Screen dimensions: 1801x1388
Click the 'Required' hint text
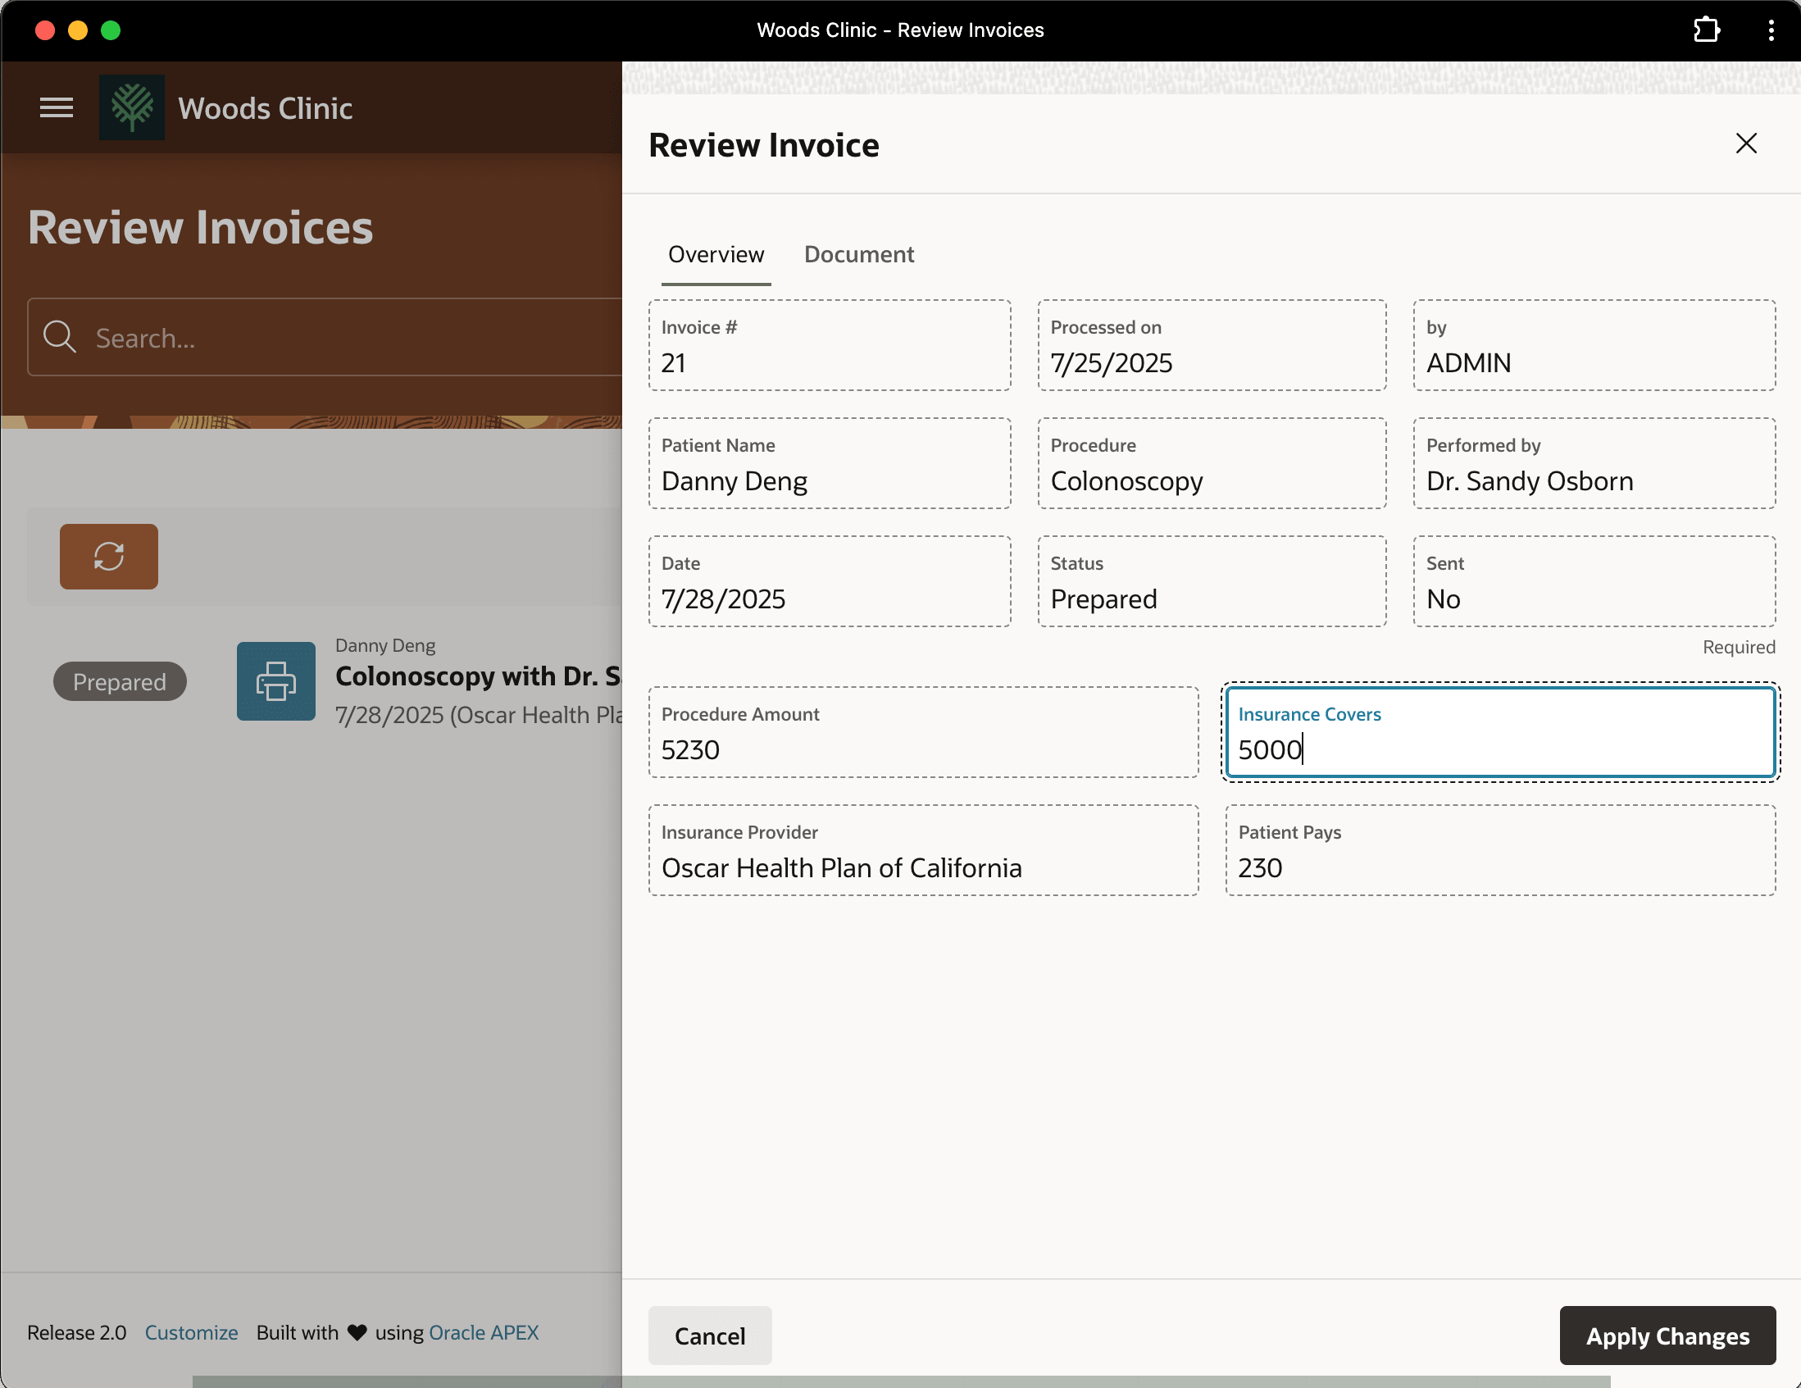[x=1739, y=648]
